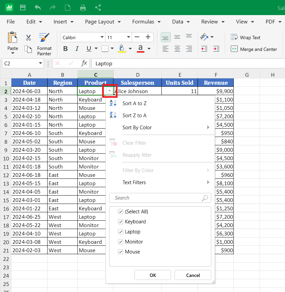Click the formula bar showing Laptop

(188, 64)
